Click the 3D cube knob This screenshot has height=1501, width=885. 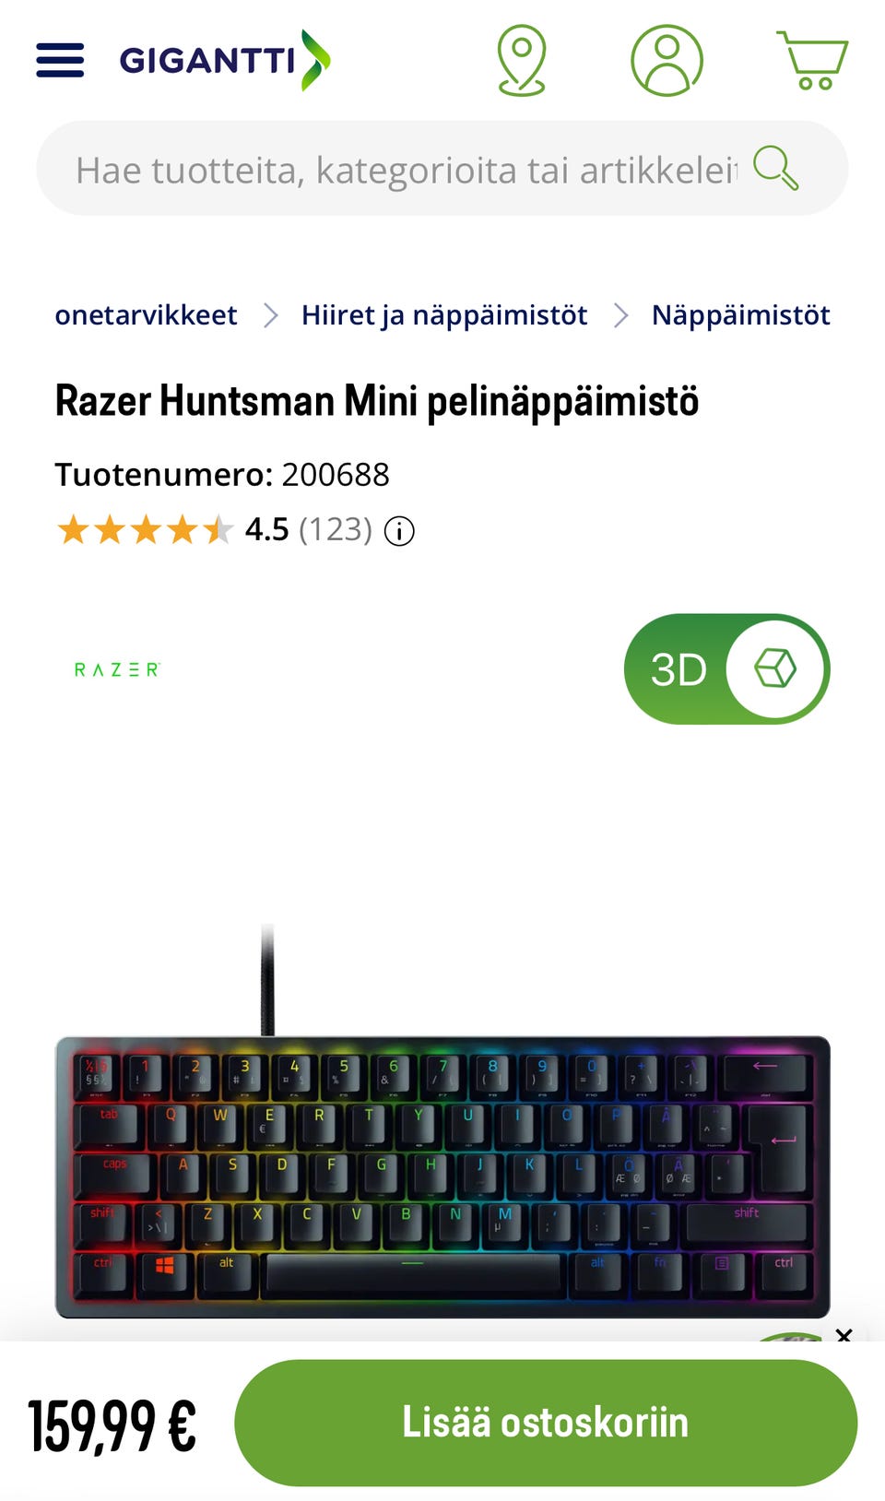(774, 668)
